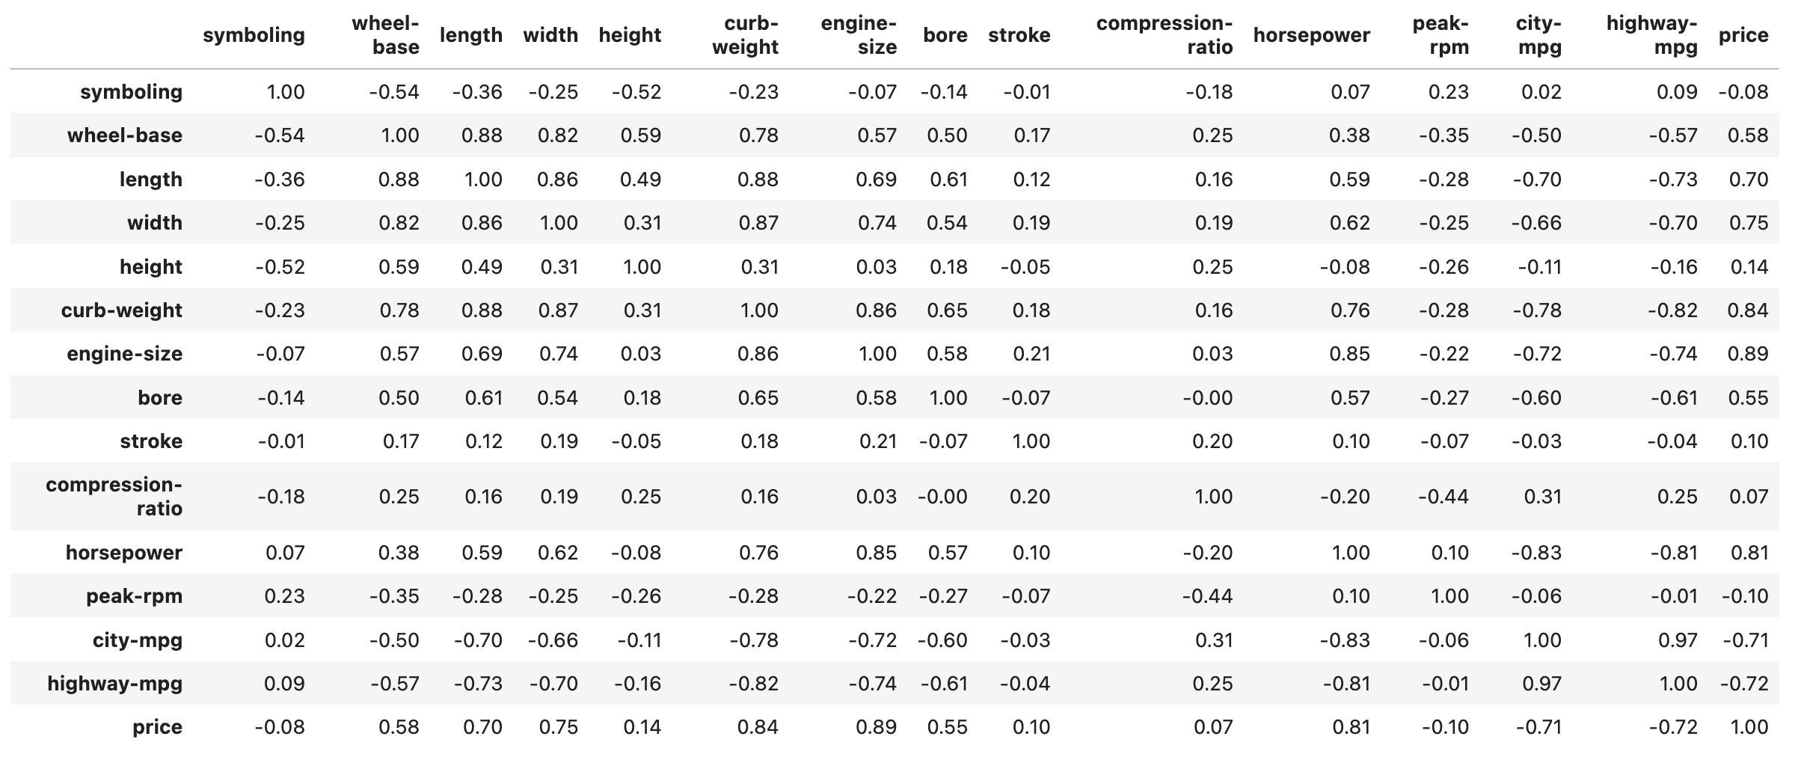Click the compression-ratio row label

[x=114, y=497]
